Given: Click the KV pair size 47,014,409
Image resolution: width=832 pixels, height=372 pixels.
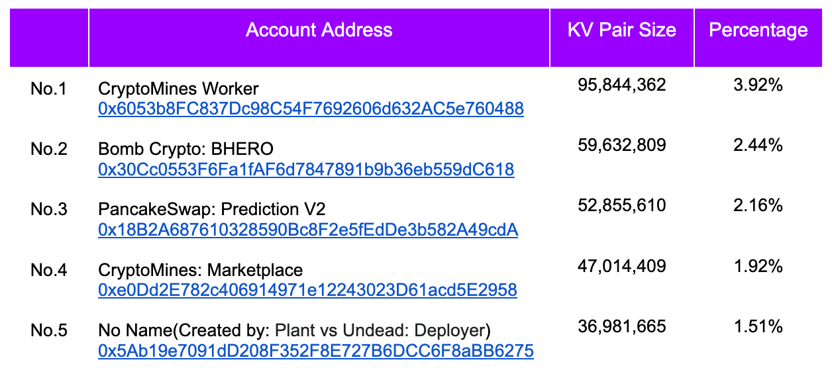Looking at the screenshot, I should coord(622,266).
